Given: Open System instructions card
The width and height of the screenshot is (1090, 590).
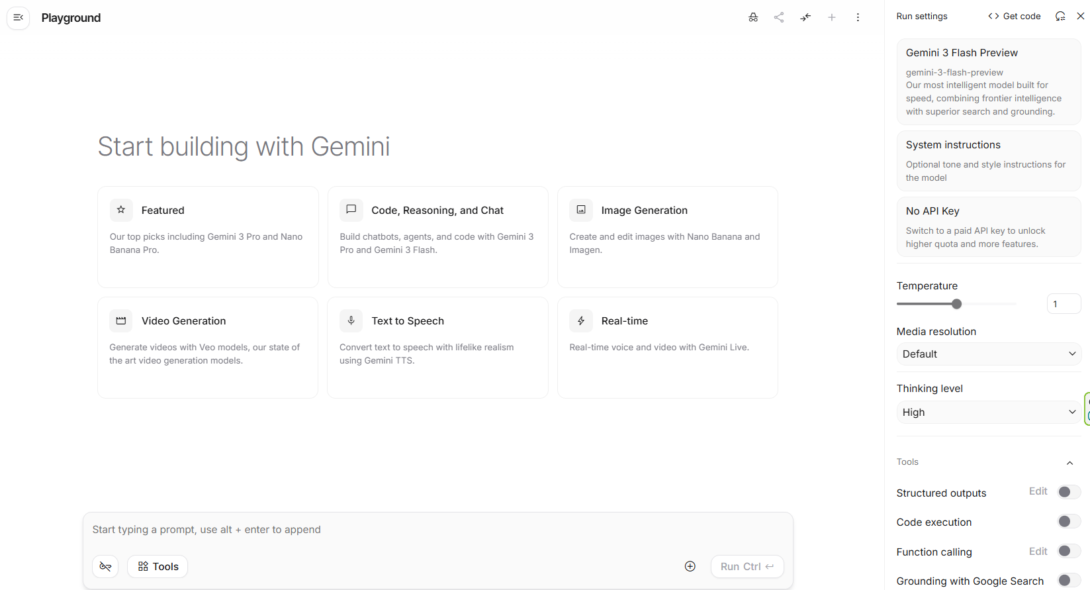Looking at the screenshot, I should coord(989,161).
